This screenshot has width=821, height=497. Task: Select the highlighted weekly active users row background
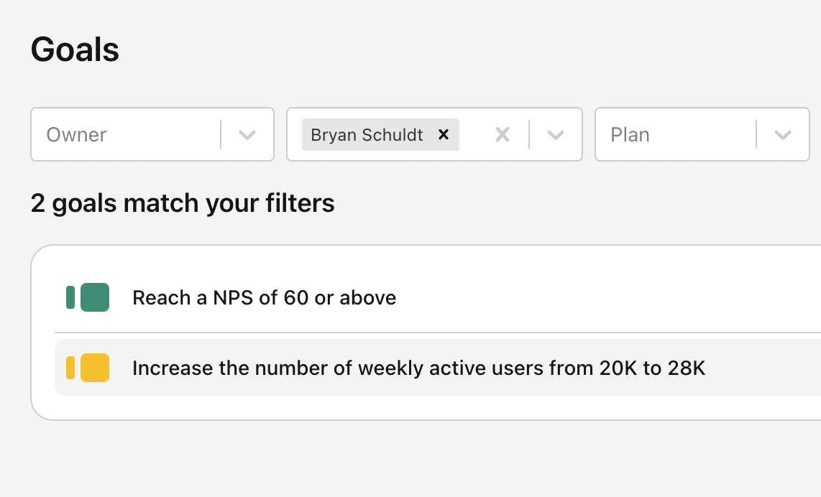762,368
